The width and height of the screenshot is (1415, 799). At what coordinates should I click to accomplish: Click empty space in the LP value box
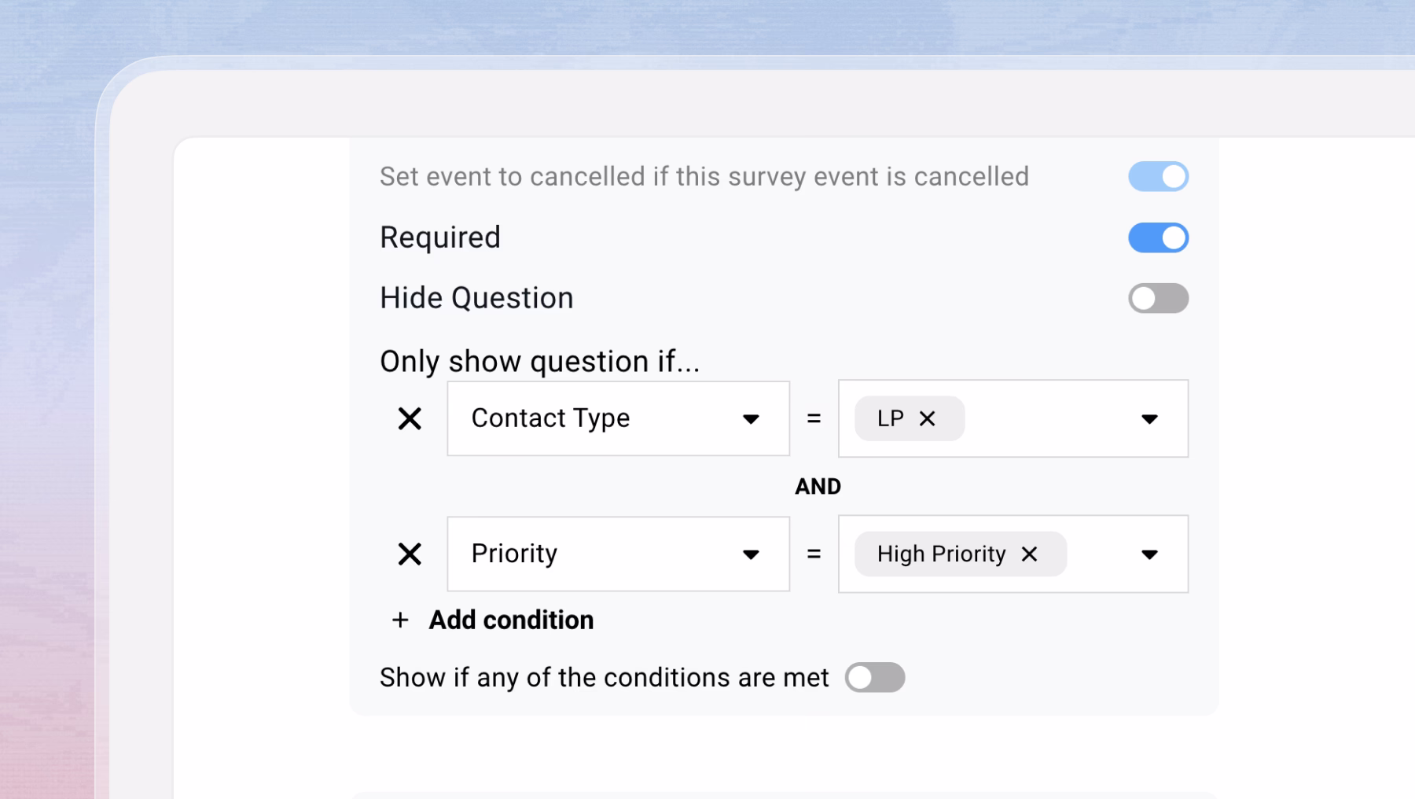[x=1046, y=419]
